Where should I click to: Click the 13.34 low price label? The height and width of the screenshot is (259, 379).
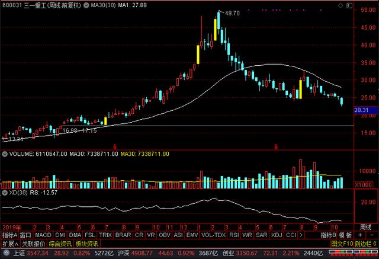coord(16,139)
